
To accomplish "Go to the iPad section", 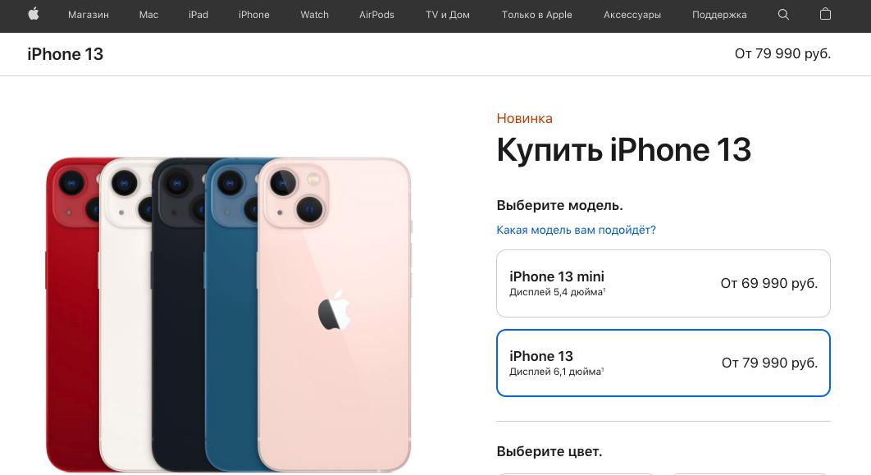I will click(x=198, y=15).
